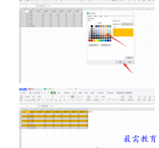Click the orange smart tag icon beside row 1
The height and width of the screenshot is (148, 159).
(90, 112)
